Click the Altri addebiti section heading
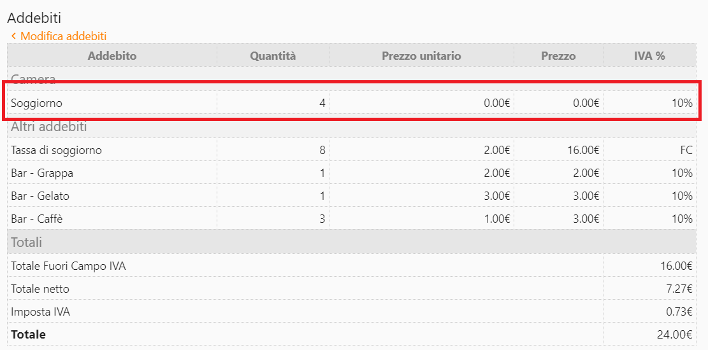708x350 pixels. coord(49,127)
